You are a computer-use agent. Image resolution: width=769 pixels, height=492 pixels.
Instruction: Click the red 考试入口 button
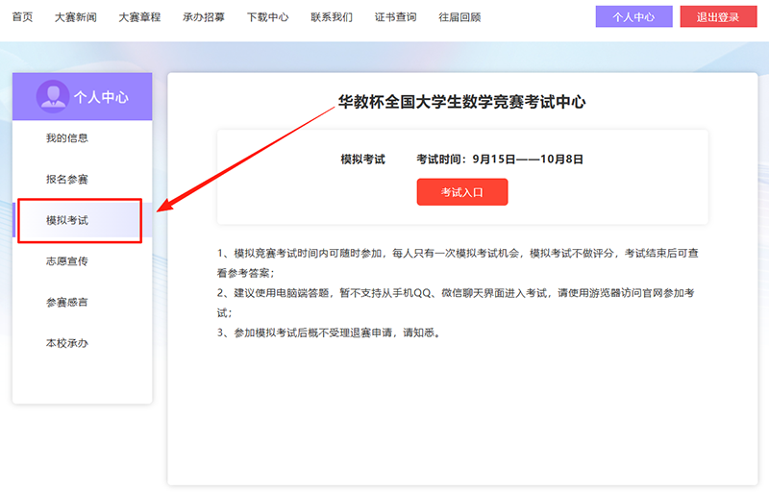tap(462, 192)
